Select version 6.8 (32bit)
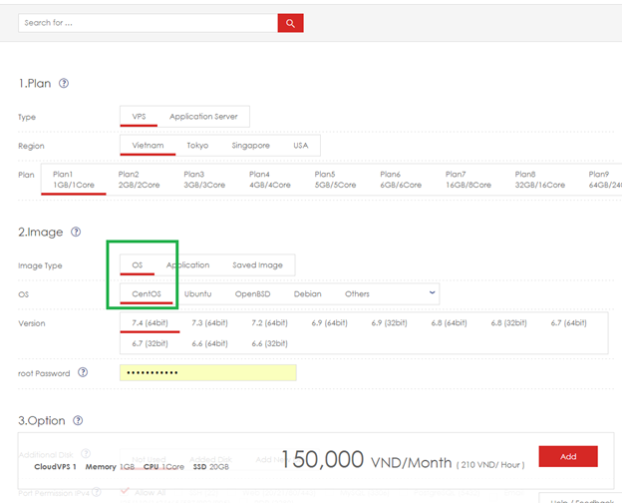Viewport: 622px width, 503px height. (509, 323)
